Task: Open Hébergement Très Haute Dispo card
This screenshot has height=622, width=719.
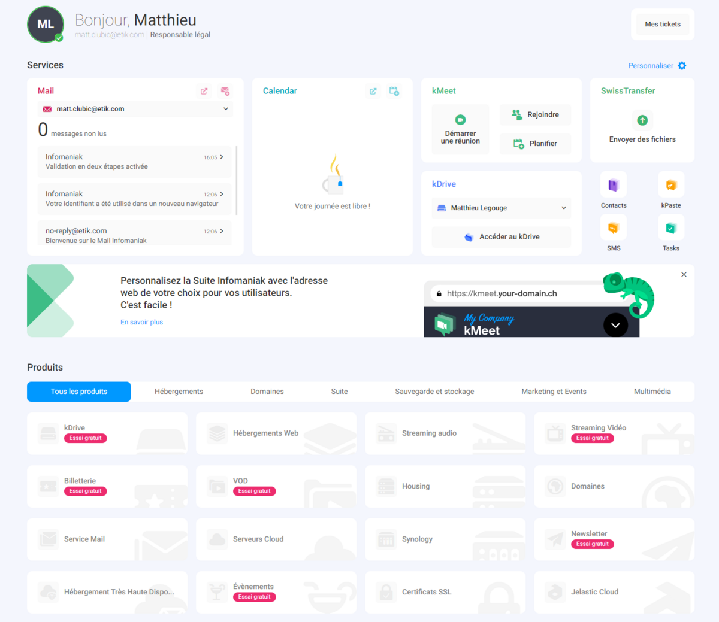Action: pos(107,592)
